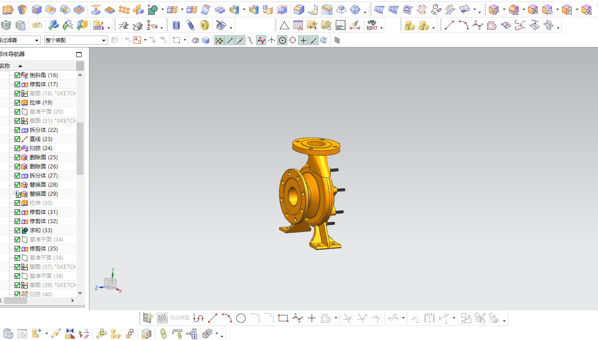Viewport: 598px width, 340px height.
Task: Expand the Move Face dropdown arrow
Action: 504,10
